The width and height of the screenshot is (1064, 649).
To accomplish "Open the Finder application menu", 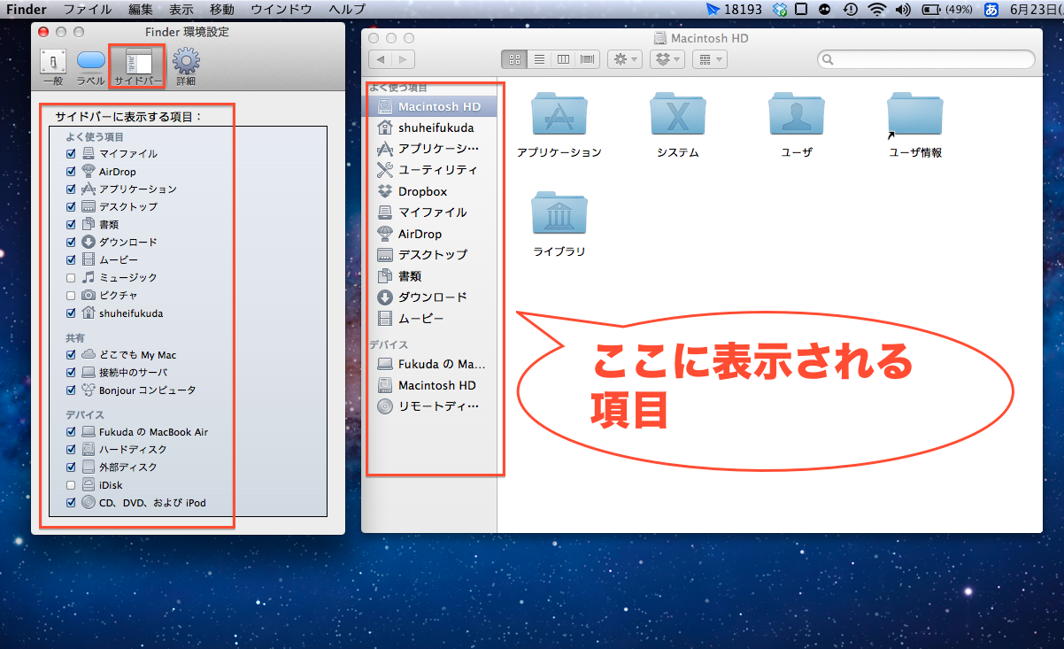I will coord(26,9).
